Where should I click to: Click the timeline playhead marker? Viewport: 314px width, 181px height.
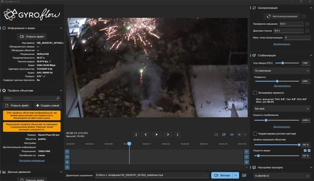(x=129, y=144)
